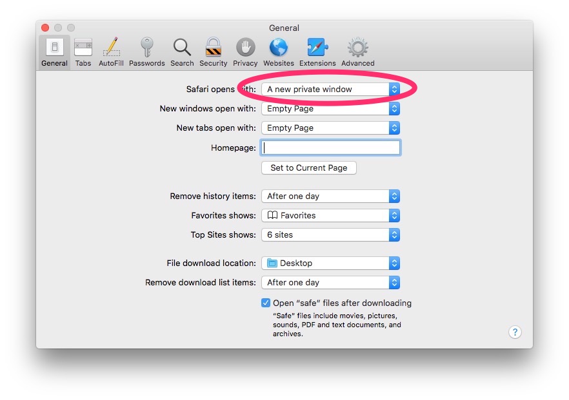Open the help question mark button
The image size is (569, 400).
point(515,332)
